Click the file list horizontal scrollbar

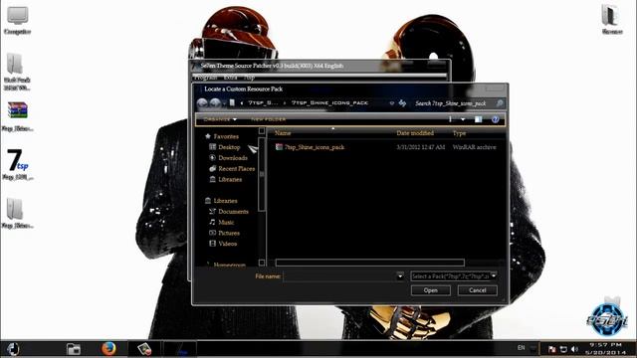tap(369, 263)
